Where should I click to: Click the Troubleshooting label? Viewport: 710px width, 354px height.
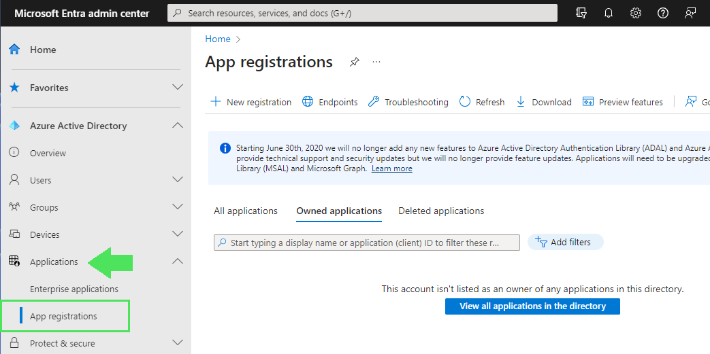point(417,102)
